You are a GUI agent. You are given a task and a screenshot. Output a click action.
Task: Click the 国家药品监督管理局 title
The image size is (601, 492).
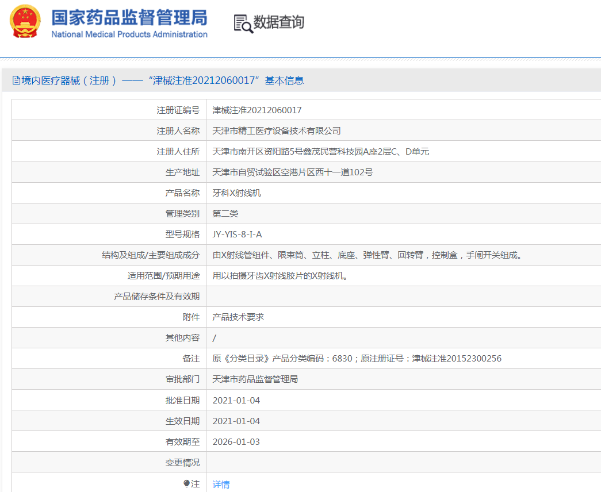129,18
